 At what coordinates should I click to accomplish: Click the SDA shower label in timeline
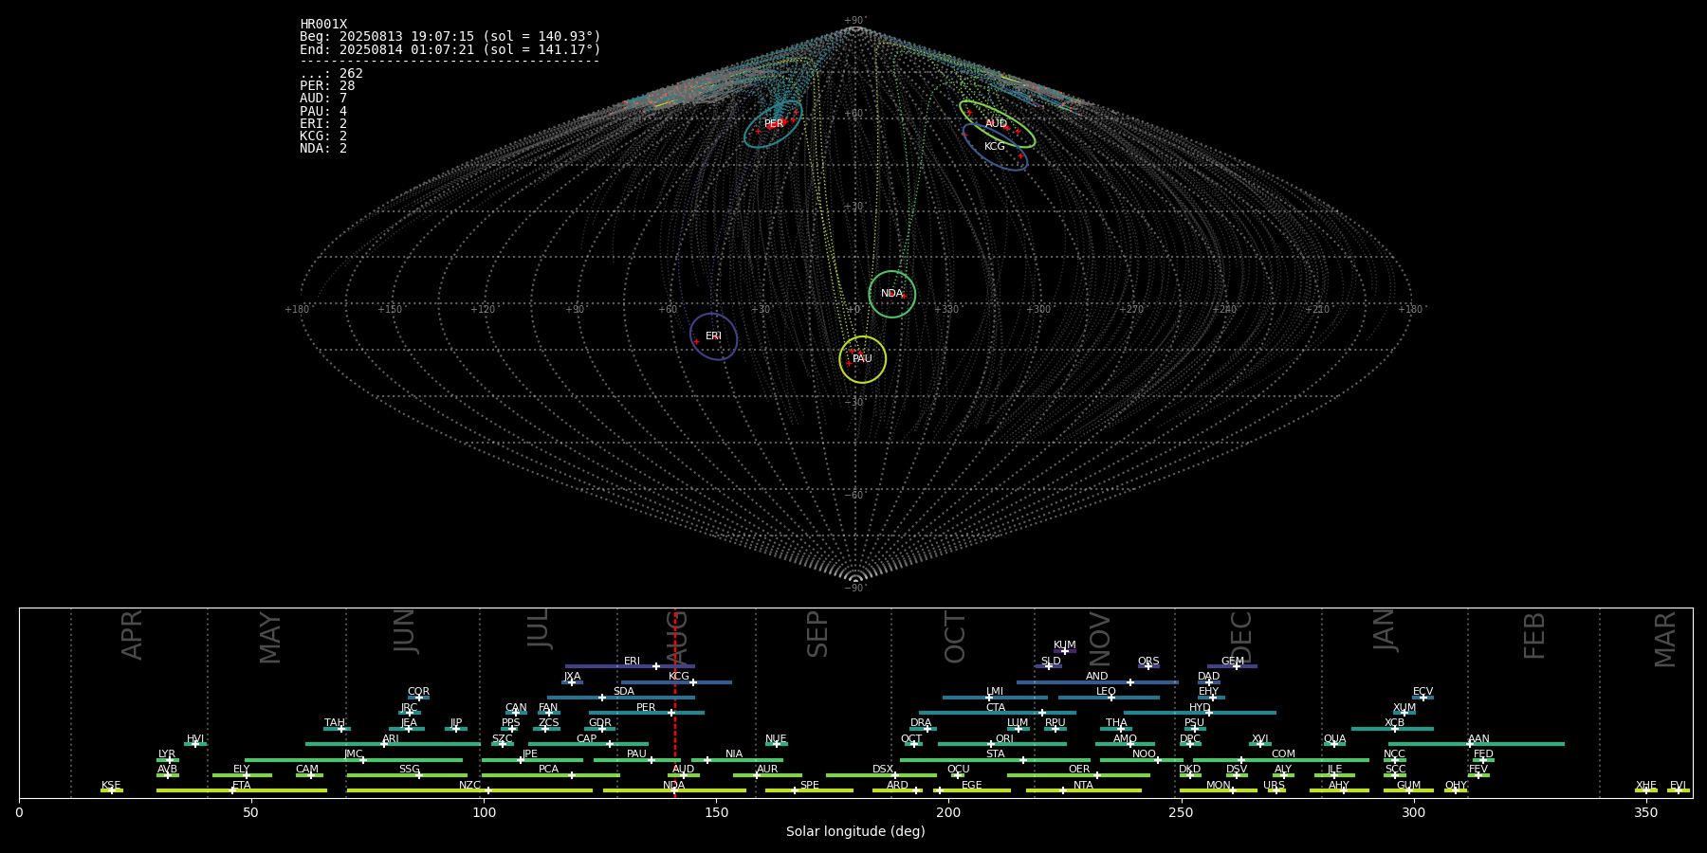point(624,692)
